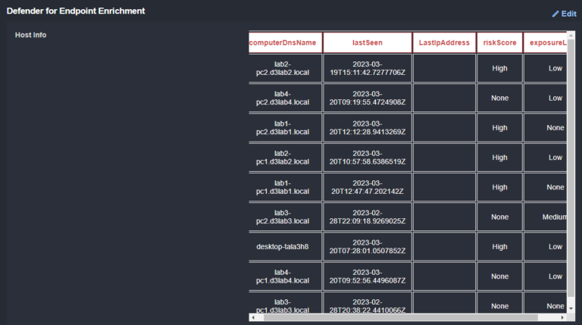Select lastSeen value 2023-03-20T07:28:01.0507852Z
This screenshot has width=582, height=325.
click(x=368, y=246)
